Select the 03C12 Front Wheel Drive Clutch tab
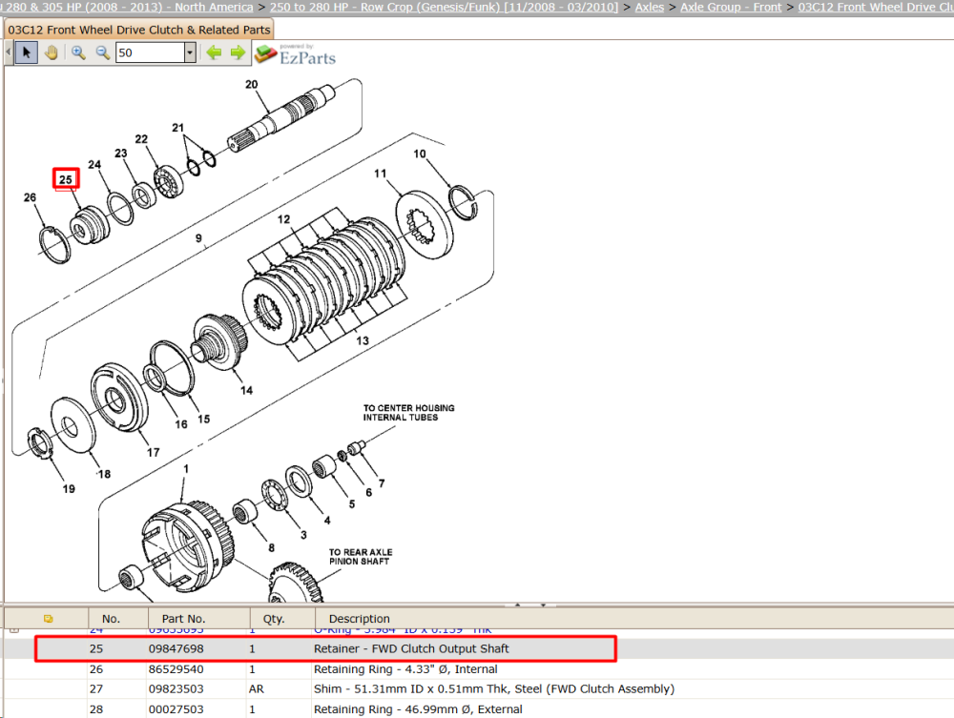This screenshot has height=718, width=954. [138, 30]
